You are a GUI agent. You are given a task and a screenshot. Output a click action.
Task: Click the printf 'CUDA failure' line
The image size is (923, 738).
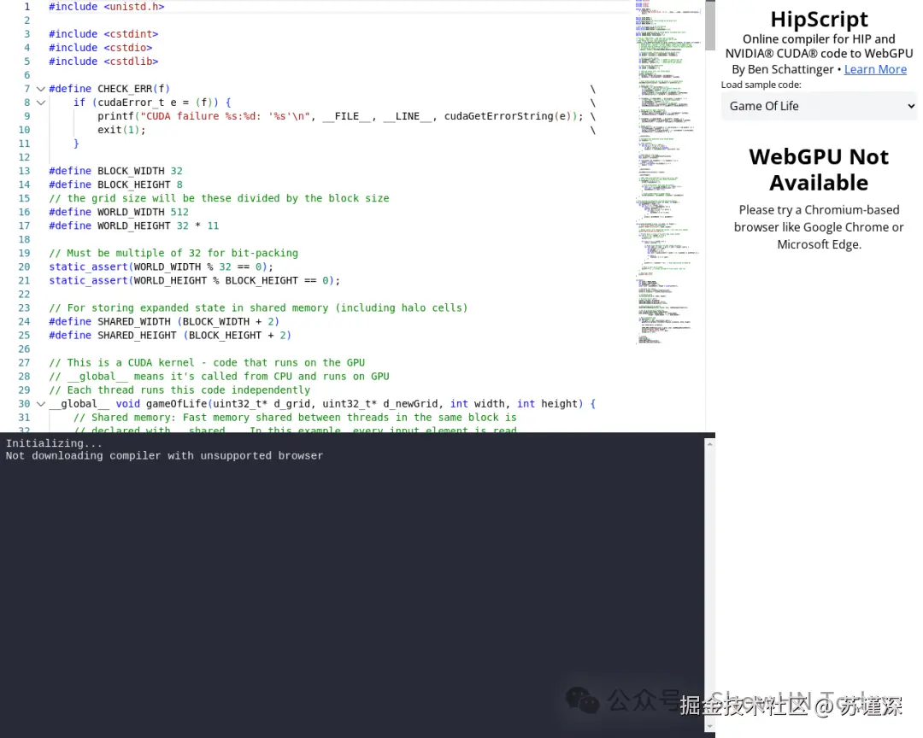(340, 116)
